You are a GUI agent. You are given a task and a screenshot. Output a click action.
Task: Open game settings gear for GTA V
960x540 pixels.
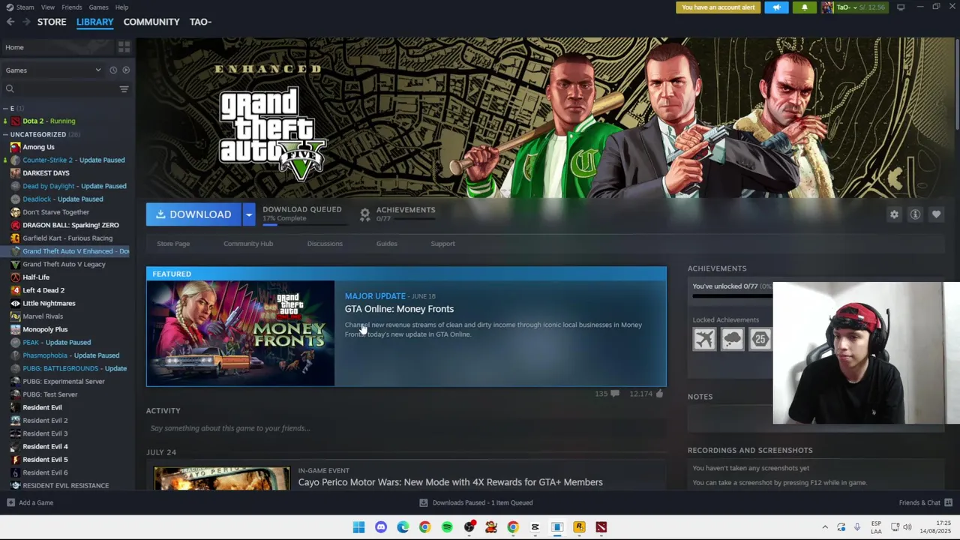[x=894, y=214]
